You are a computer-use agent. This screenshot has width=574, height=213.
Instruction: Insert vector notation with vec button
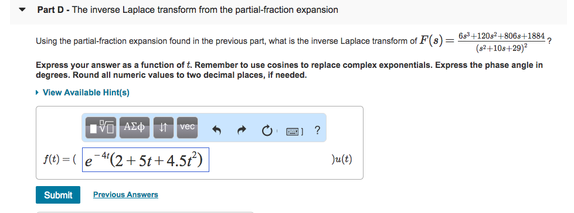(x=187, y=128)
